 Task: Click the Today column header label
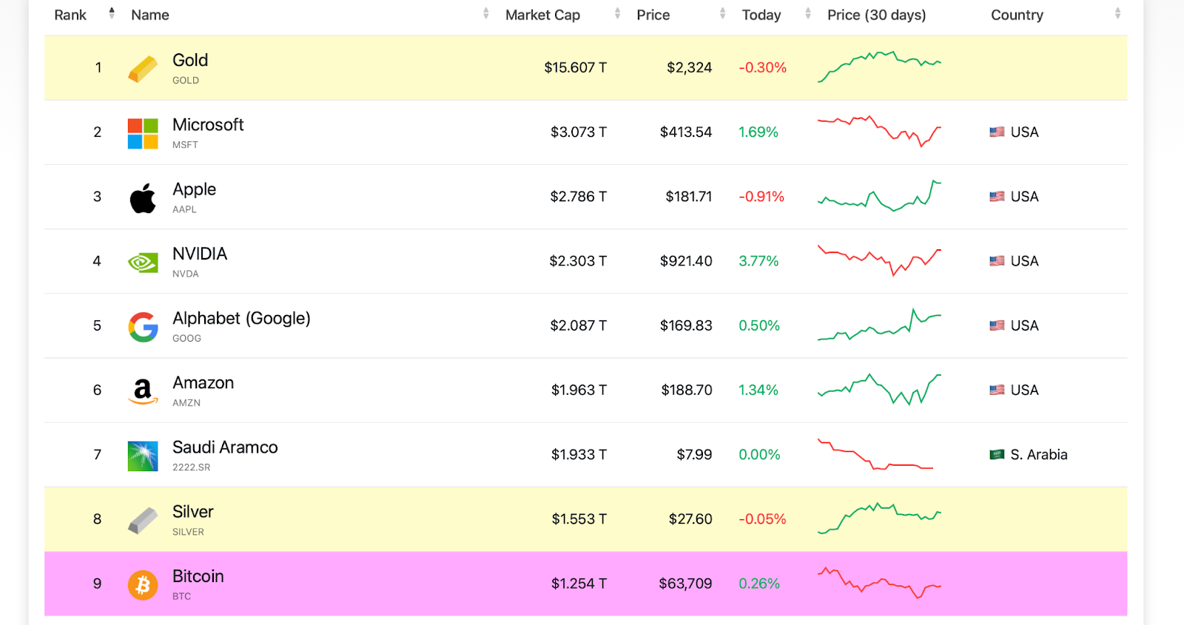click(761, 15)
